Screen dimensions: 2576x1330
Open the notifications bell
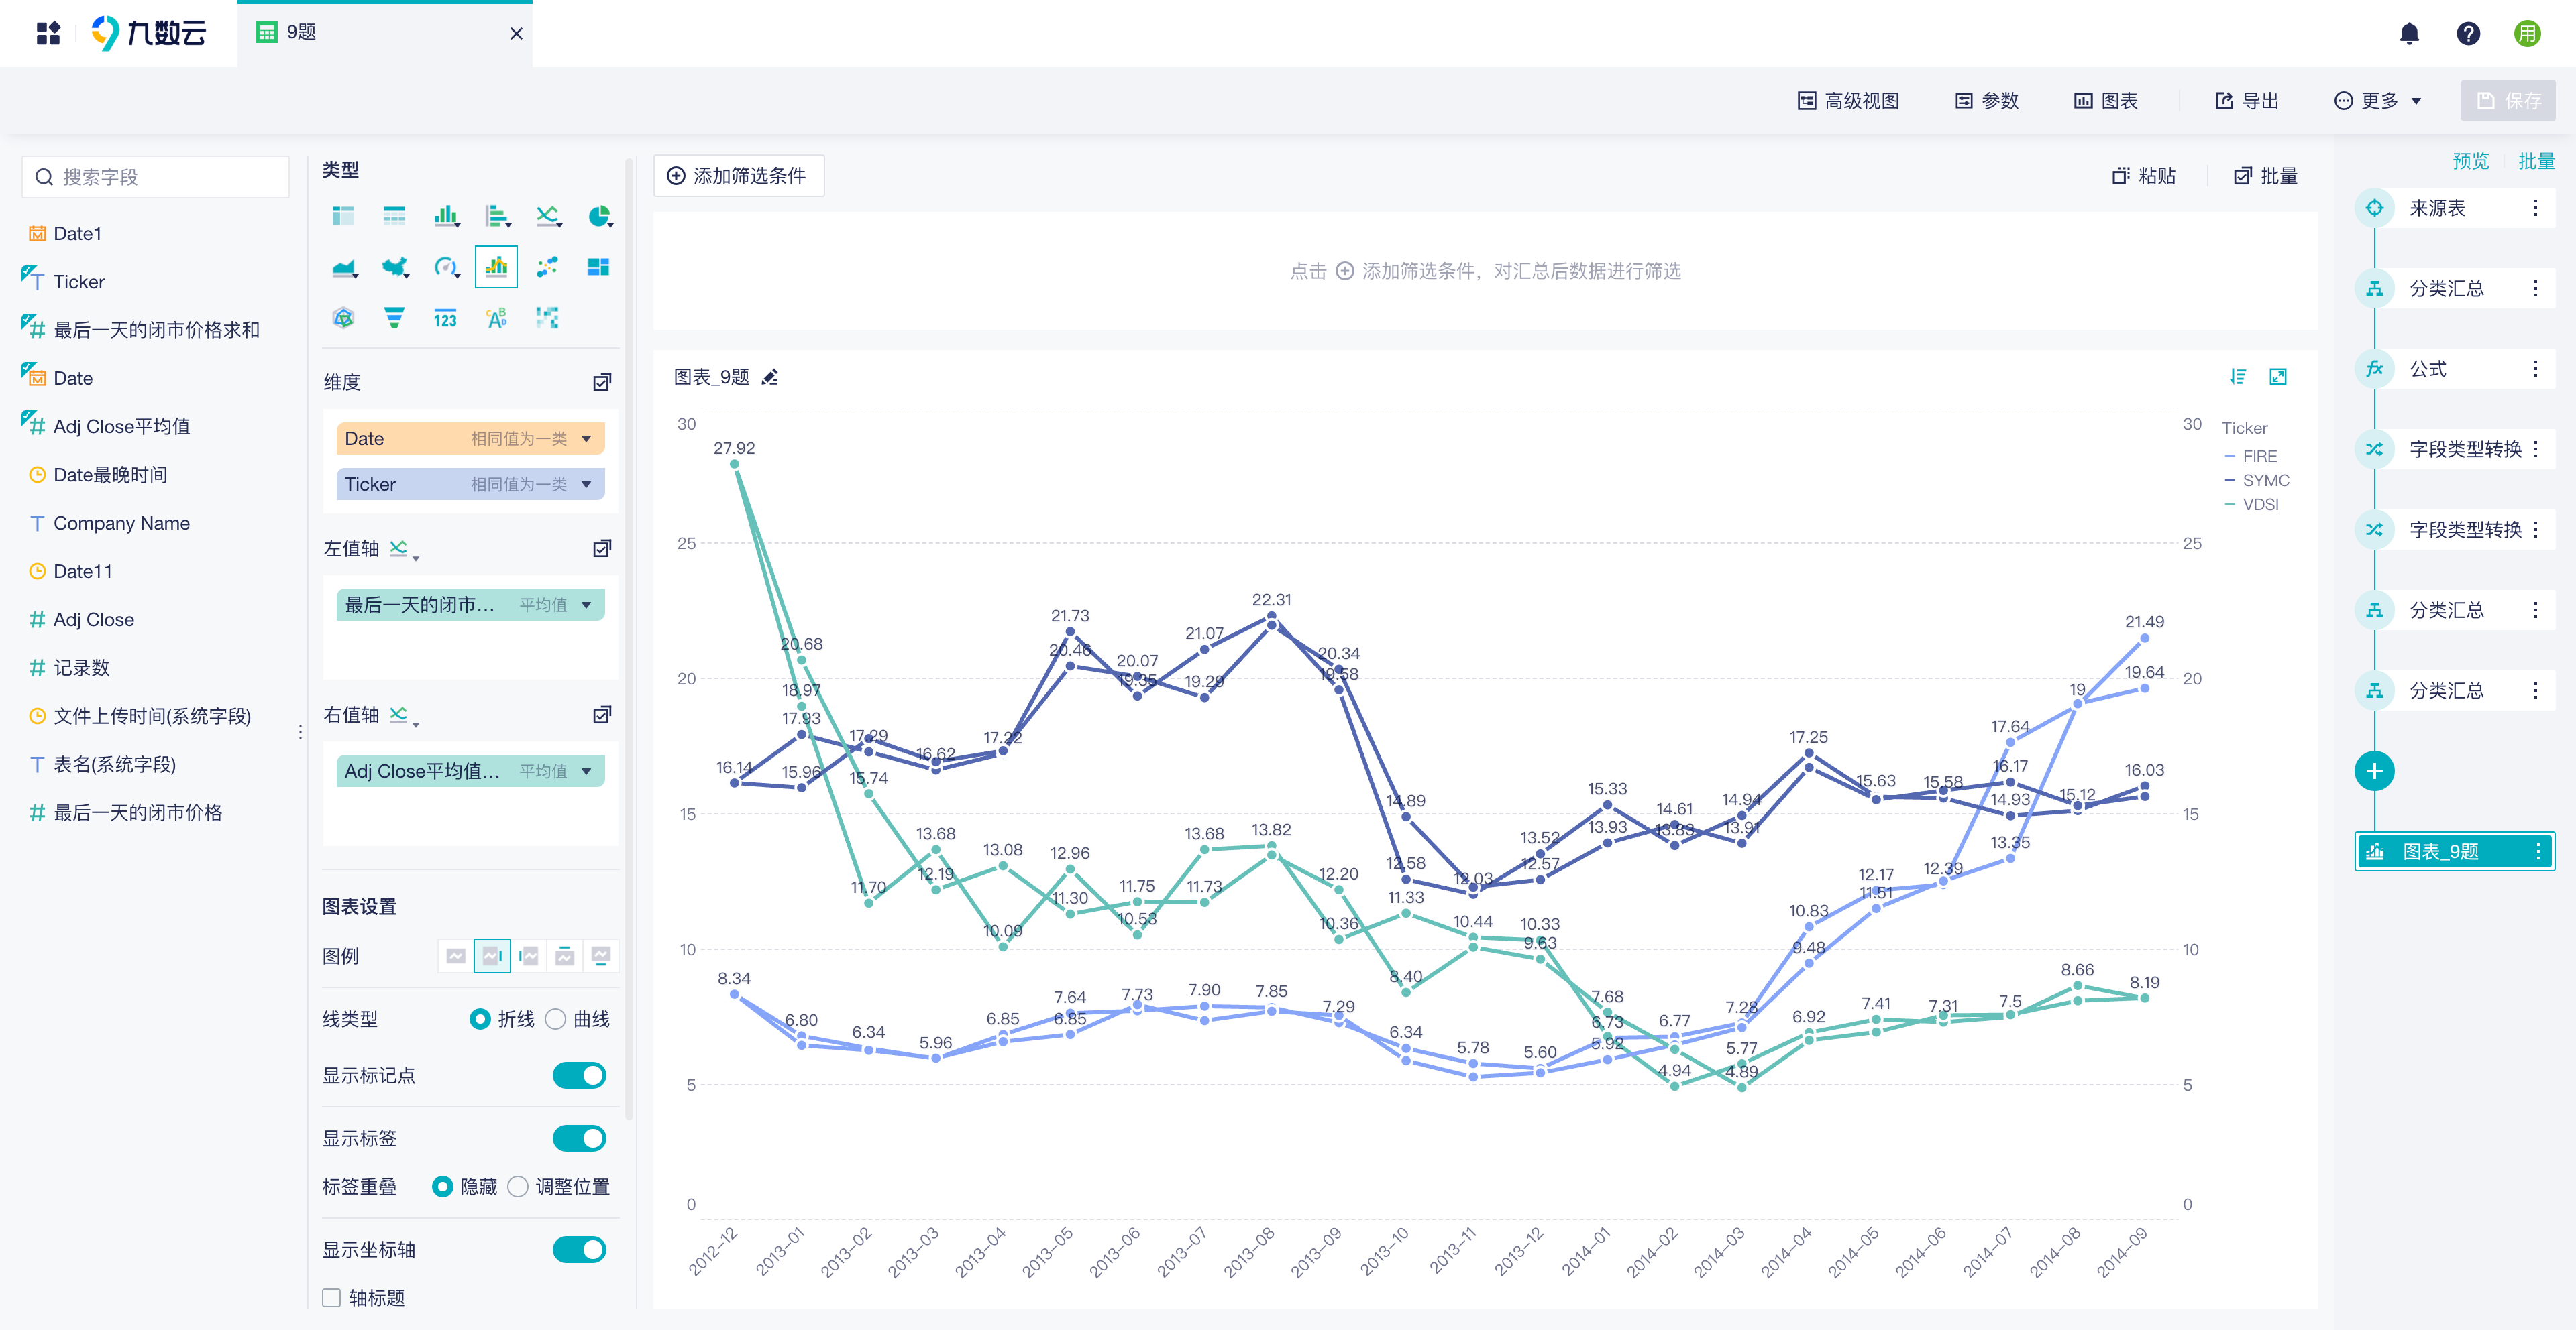pos(2409,34)
